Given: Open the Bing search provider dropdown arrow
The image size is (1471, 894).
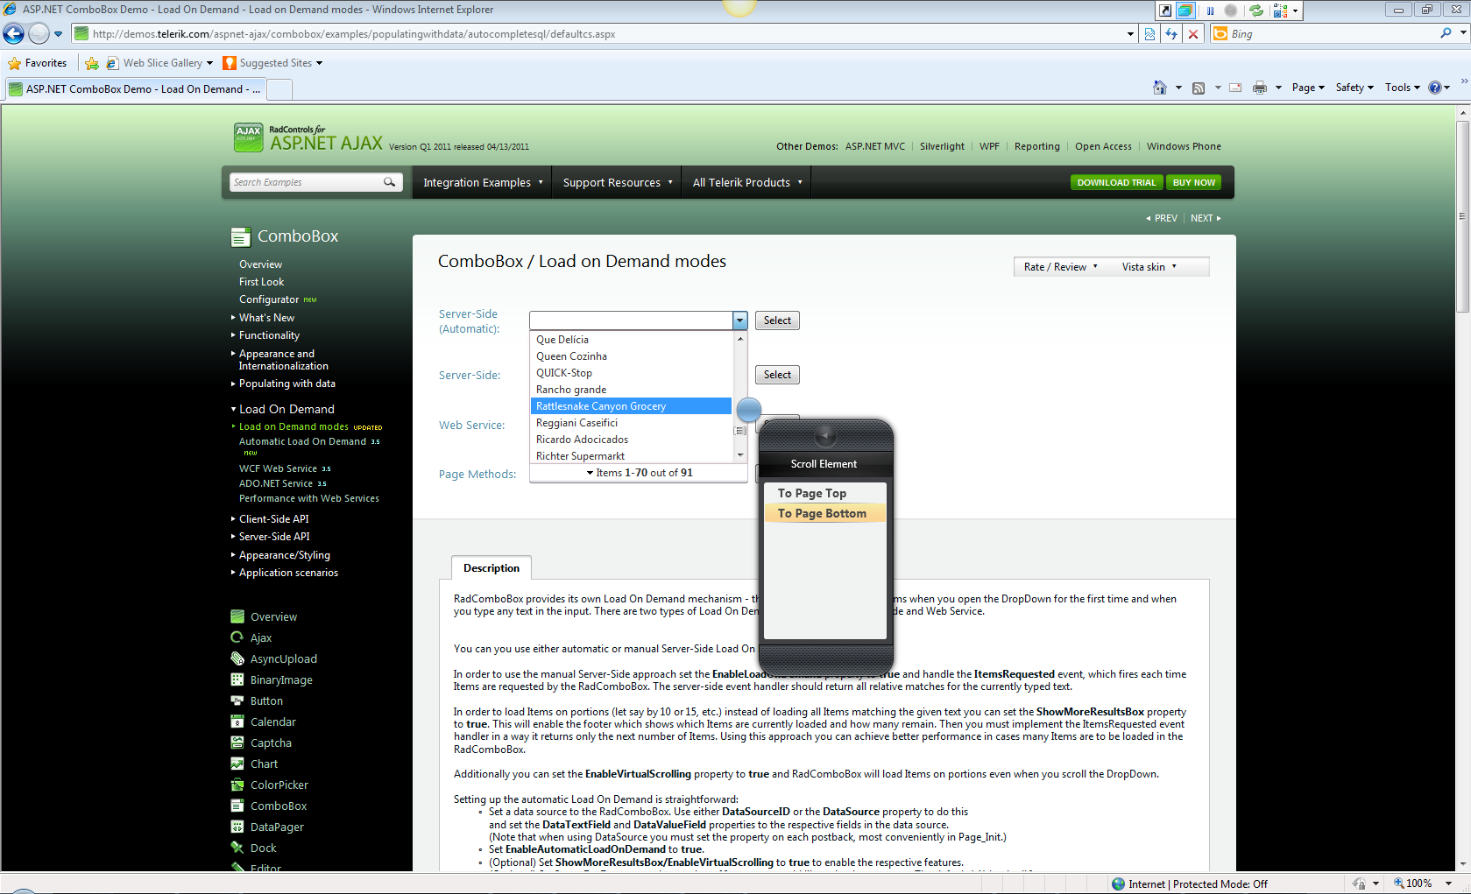Looking at the screenshot, I should coord(1463,33).
